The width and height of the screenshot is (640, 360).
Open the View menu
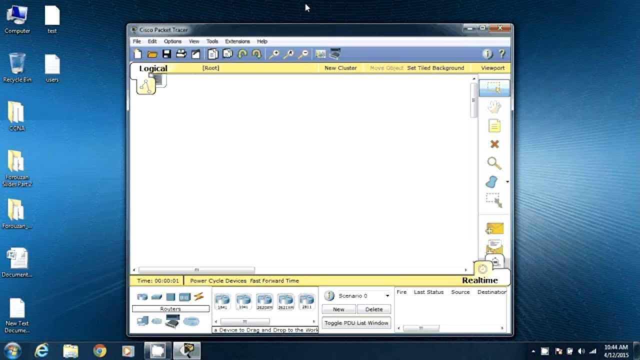194,41
